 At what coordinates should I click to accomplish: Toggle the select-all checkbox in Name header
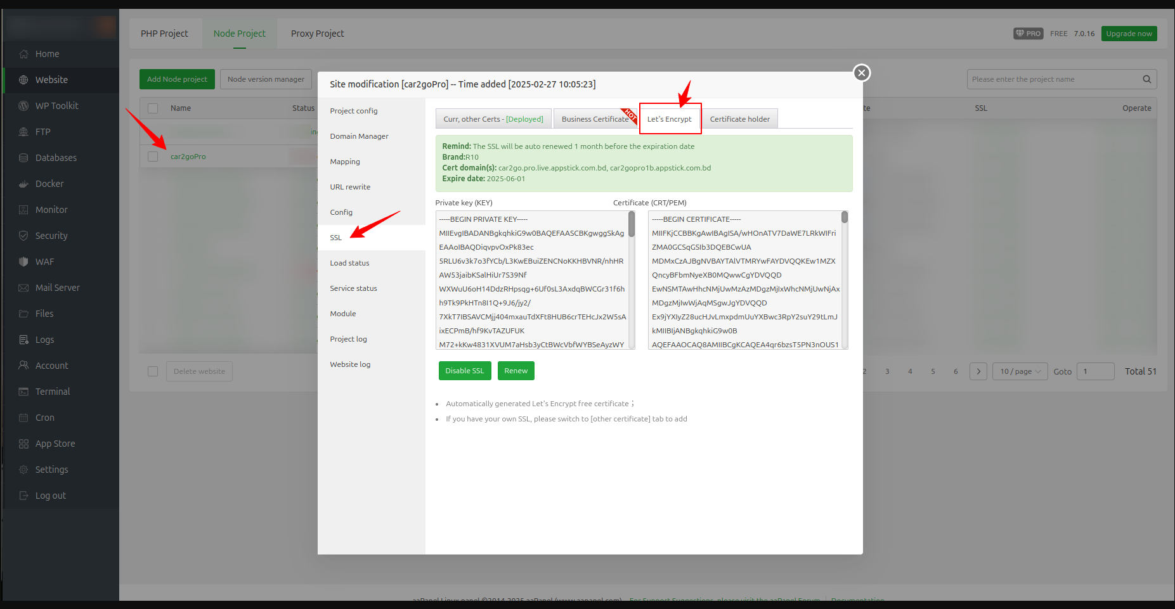click(x=153, y=108)
